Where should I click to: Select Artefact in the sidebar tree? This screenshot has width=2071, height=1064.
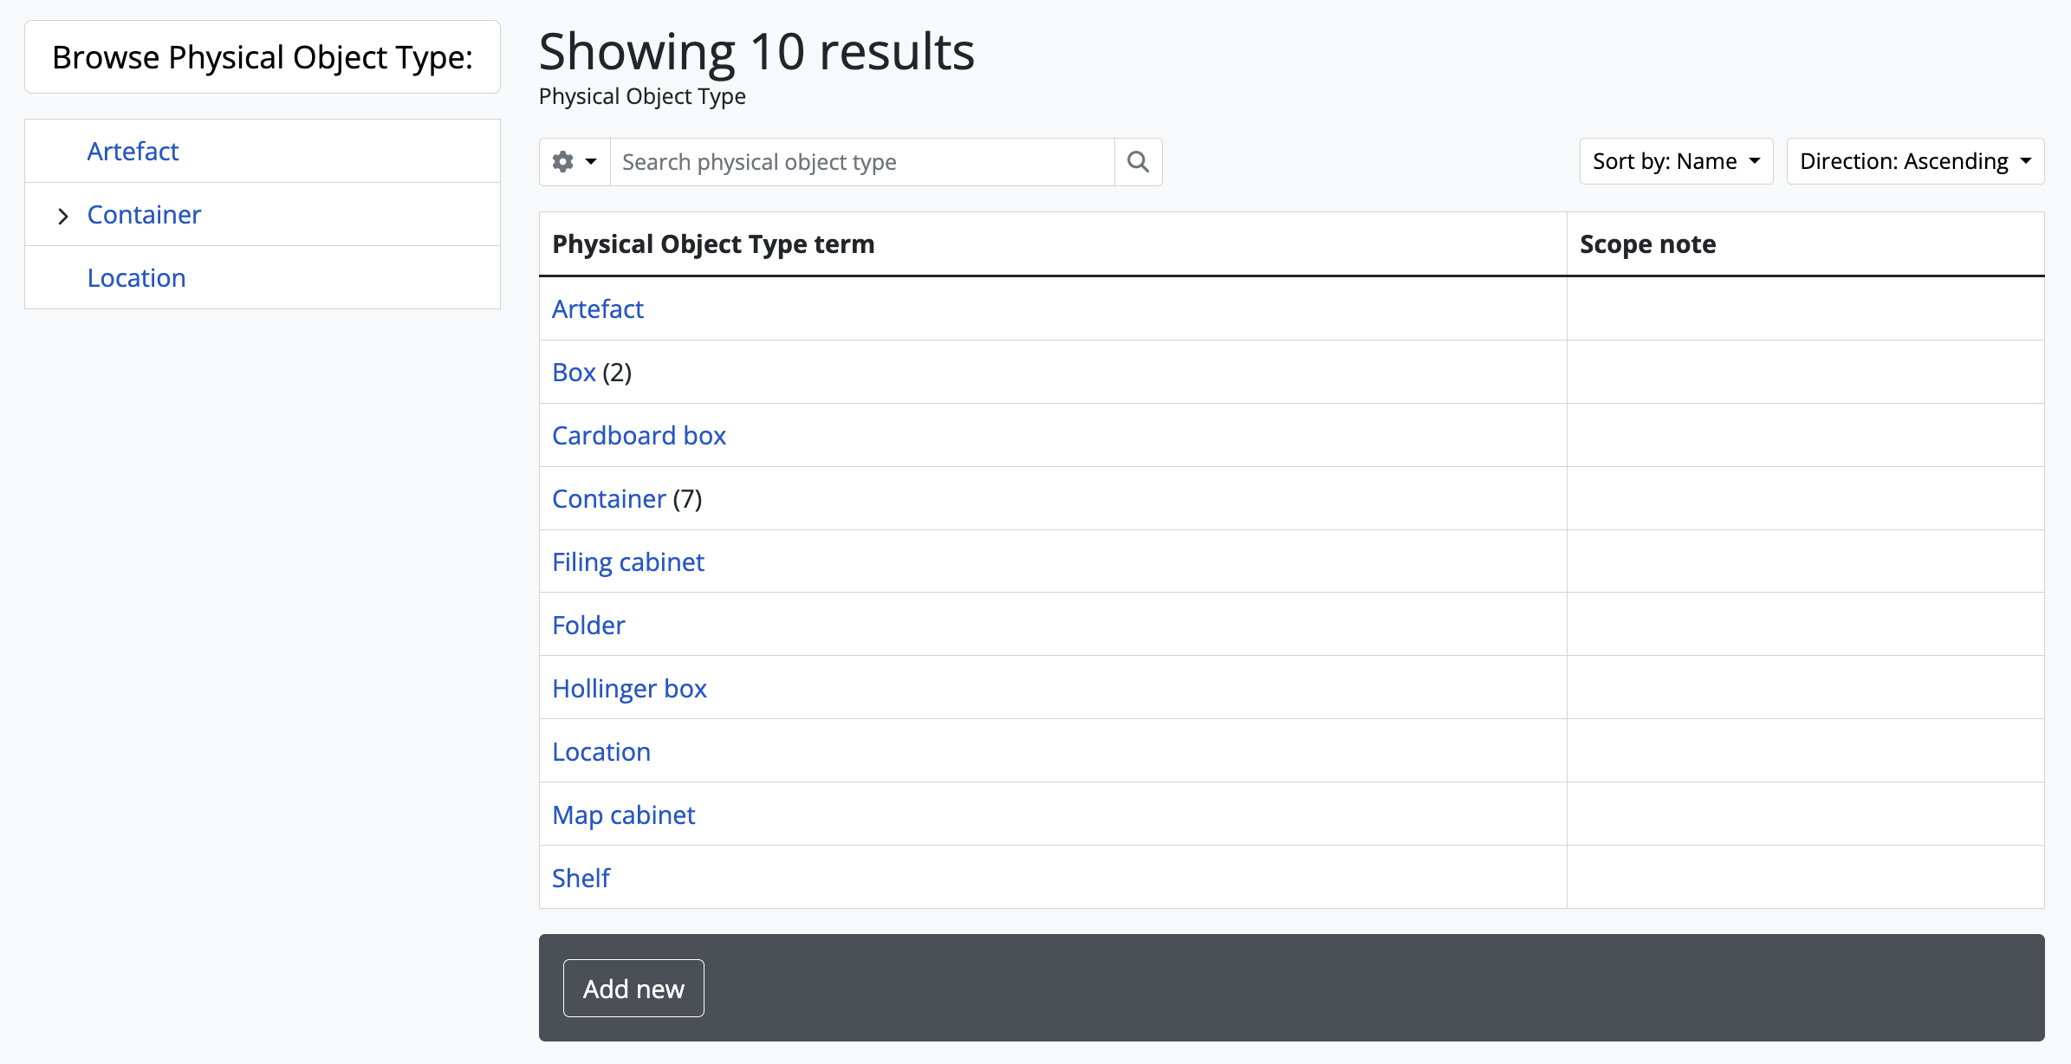click(133, 152)
